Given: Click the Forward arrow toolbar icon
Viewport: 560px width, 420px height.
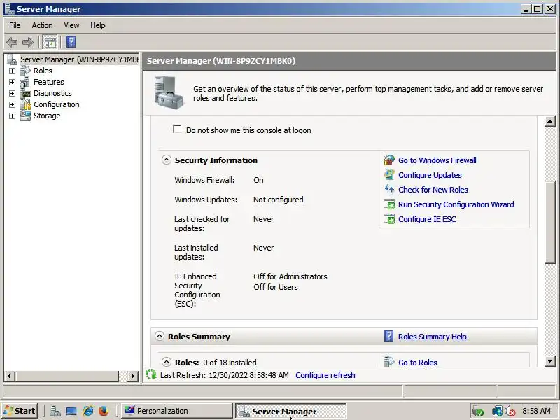Looking at the screenshot, I should pos(28,43).
